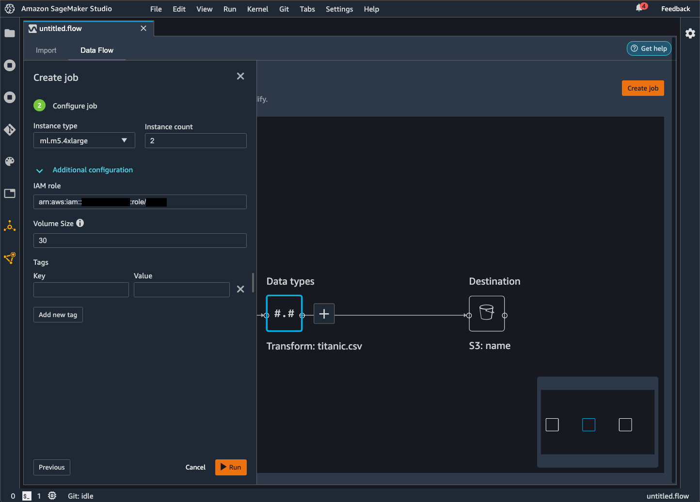Screen dimensions: 700x502
Task: Click the Previous button
Action: coord(52,467)
